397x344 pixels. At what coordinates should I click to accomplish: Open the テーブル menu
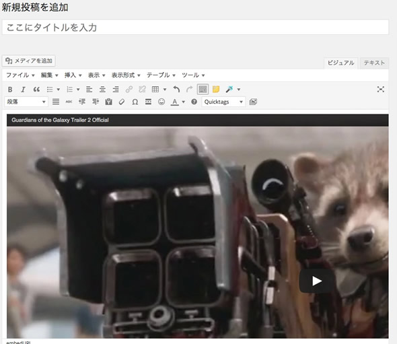click(161, 75)
